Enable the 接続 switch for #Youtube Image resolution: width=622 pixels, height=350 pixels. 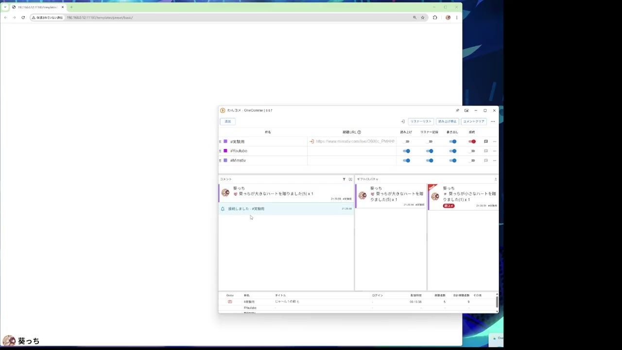coord(472,151)
